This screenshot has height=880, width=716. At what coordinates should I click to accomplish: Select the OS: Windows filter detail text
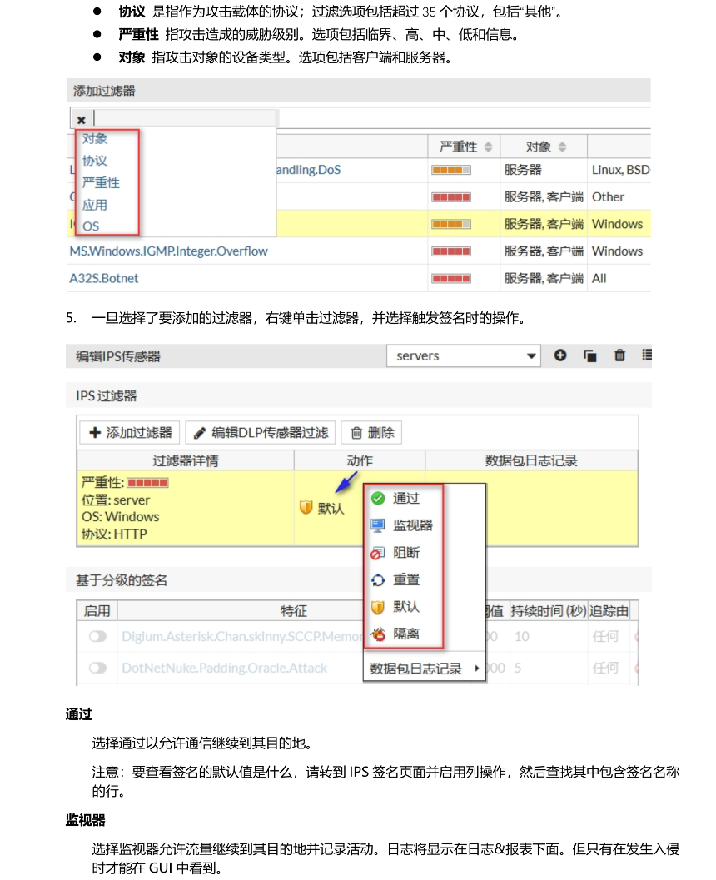[120, 517]
